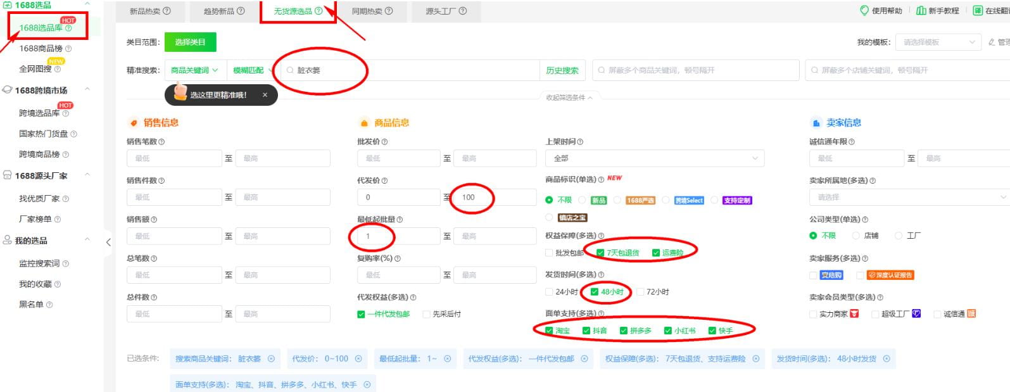Click help icon beside 新品热卖 tab
This screenshot has height=392, width=1010.
[167, 11]
